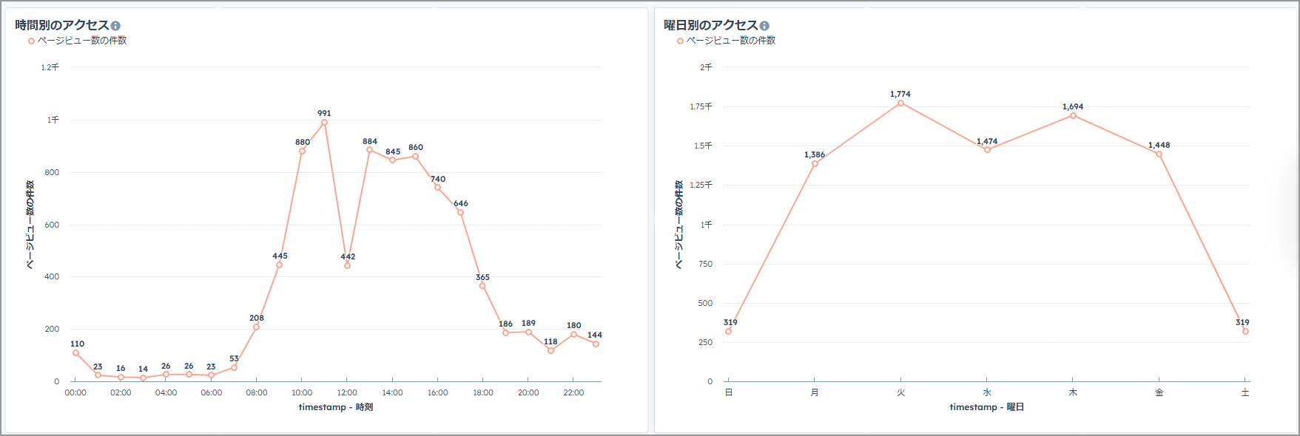Select the 880 data point marker
Screen dimensions: 1300x436
pos(302,151)
